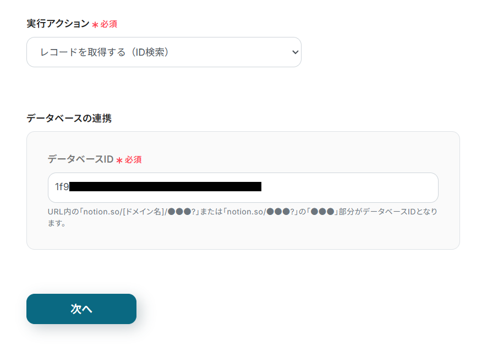The width and height of the screenshot is (487, 350).
Task: Click the データベースの連携 heading
Action: click(69, 118)
